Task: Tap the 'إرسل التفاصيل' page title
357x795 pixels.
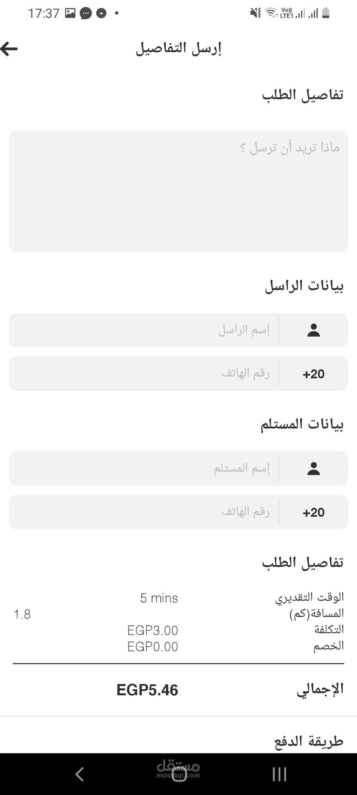Action: click(x=178, y=49)
